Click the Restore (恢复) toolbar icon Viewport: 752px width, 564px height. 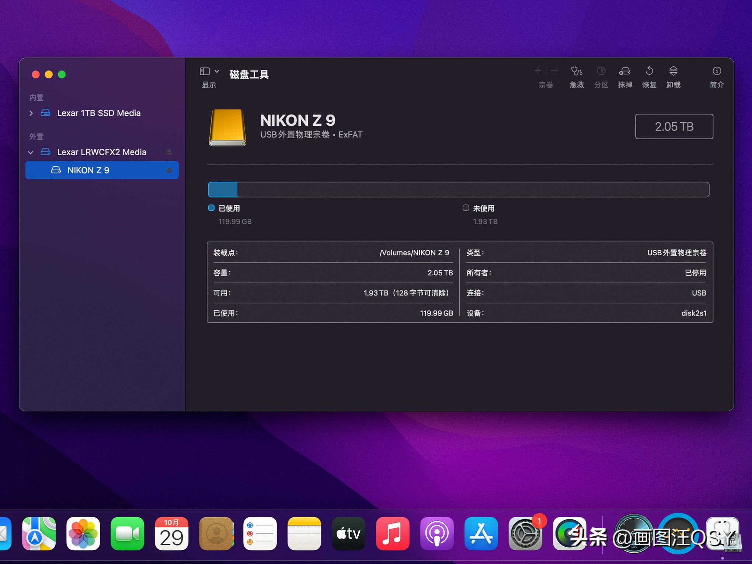point(649,72)
